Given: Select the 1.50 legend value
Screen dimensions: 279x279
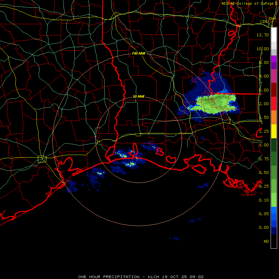Looking at the screenshot, I should 264,117.
